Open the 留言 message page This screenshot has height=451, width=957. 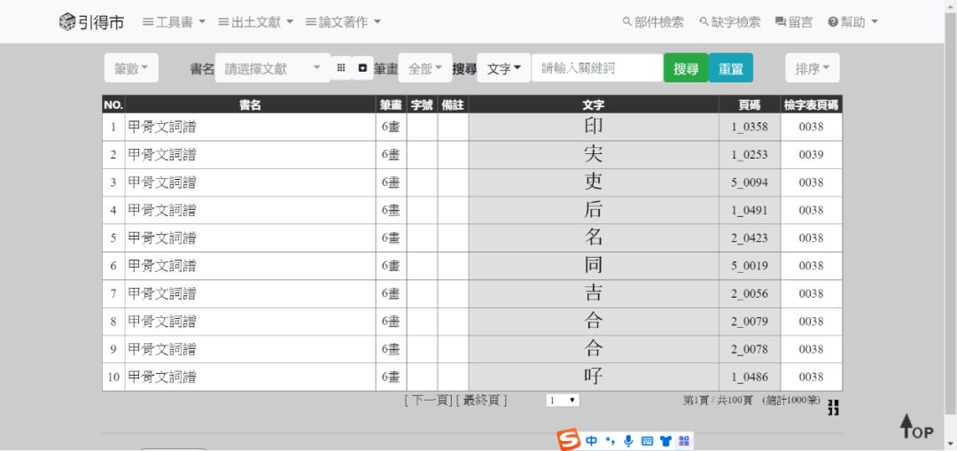tap(794, 22)
